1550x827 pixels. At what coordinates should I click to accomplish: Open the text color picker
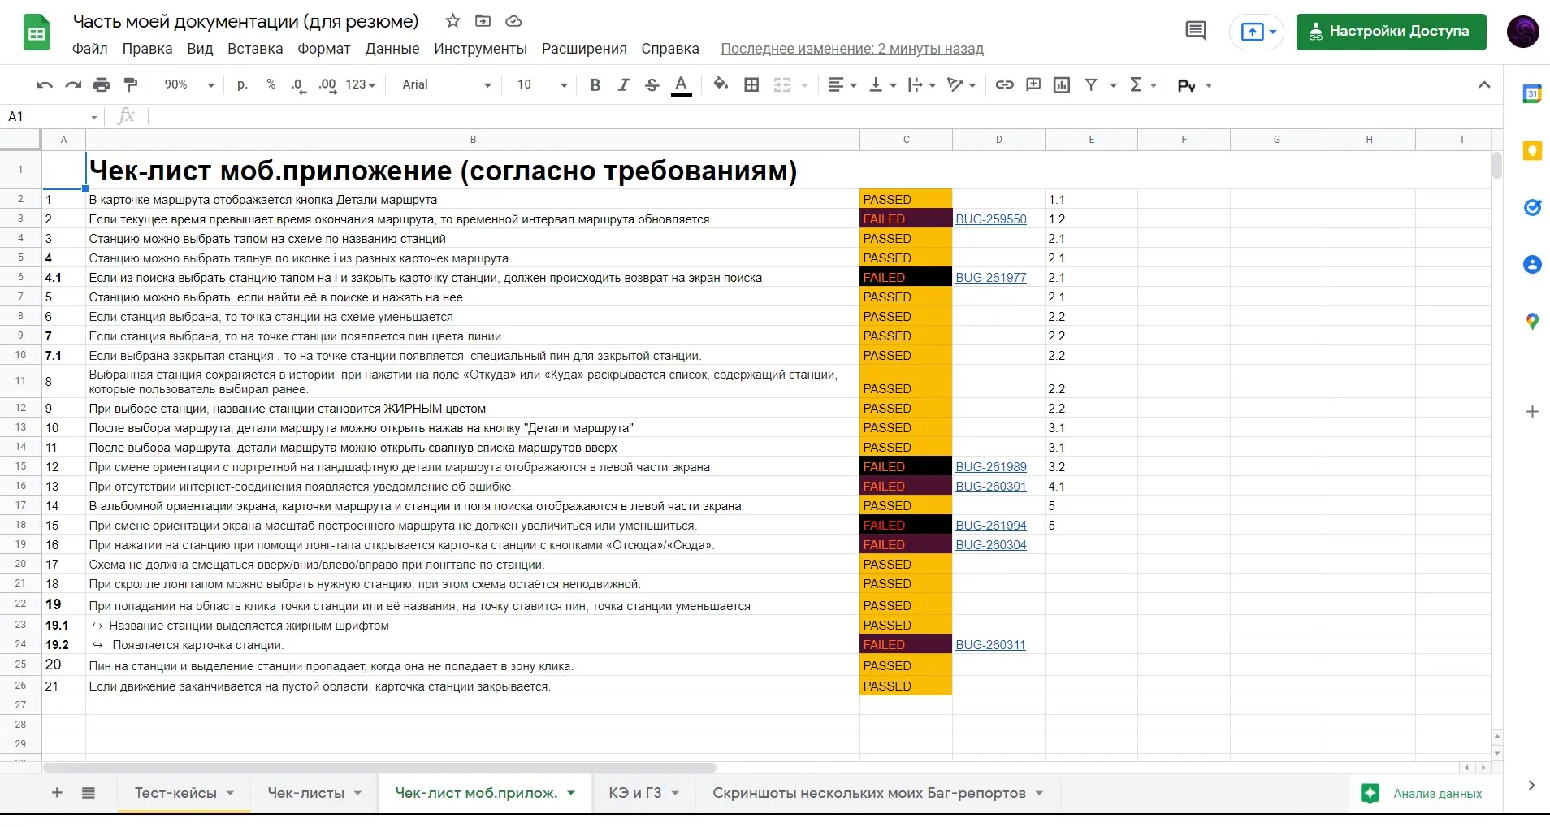[682, 85]
